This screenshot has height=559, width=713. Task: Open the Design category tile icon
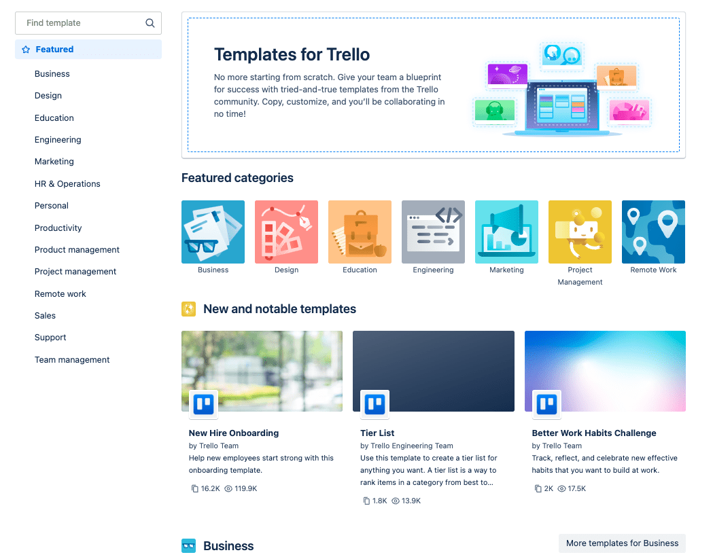286,232
